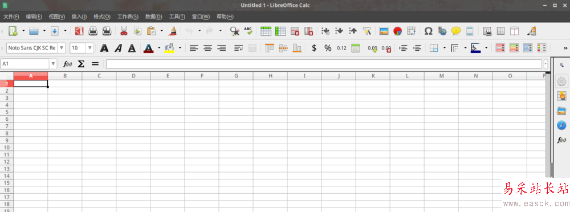Open Print Preview
Screen dimensions: 570x212
coord(107,31)
